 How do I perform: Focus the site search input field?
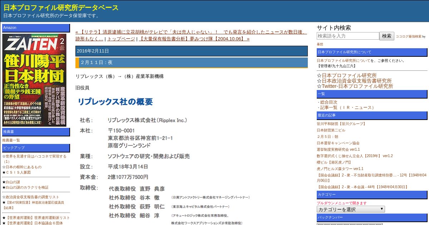click(x=348, y=36)
